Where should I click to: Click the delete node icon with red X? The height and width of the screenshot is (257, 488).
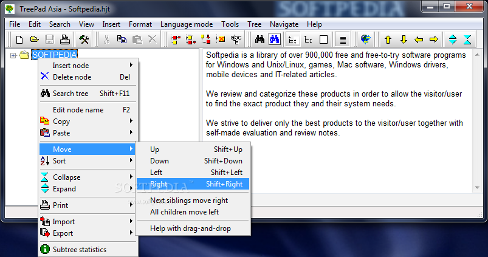tap(221, 39)
